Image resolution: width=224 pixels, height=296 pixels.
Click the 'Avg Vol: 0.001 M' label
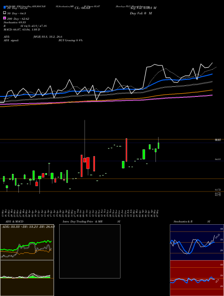pos(143,8)
